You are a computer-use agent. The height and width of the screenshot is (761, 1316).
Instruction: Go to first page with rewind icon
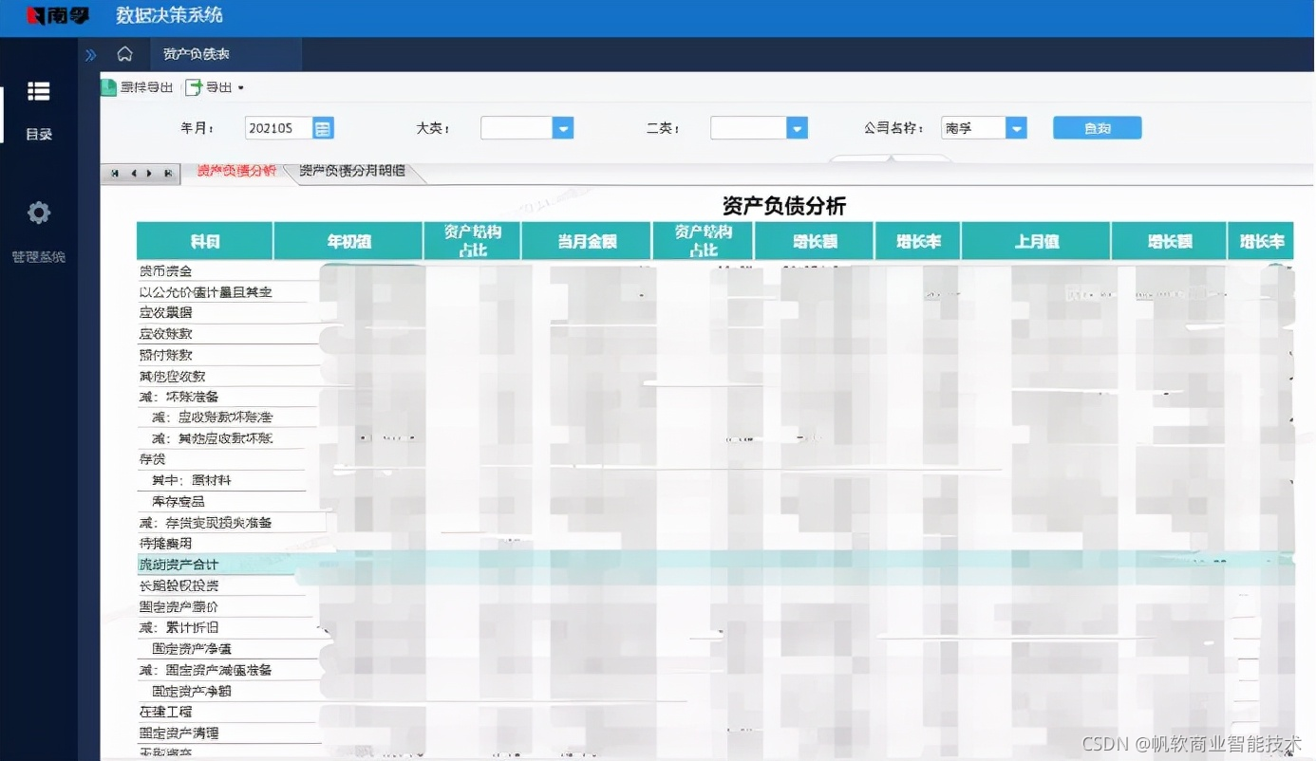point(116,174)
